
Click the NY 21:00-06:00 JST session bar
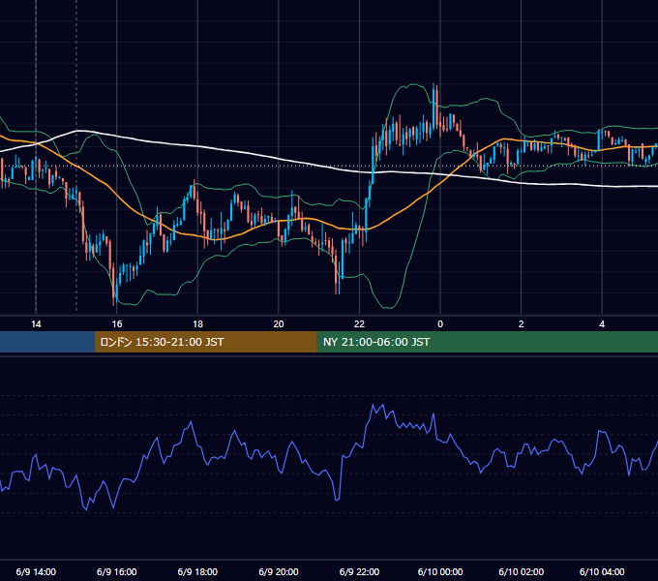(487, 342)
